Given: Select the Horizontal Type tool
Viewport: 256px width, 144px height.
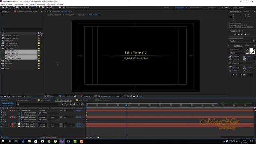Looking at the screenshot, I should pyautogui.click(x=32, y=8).
